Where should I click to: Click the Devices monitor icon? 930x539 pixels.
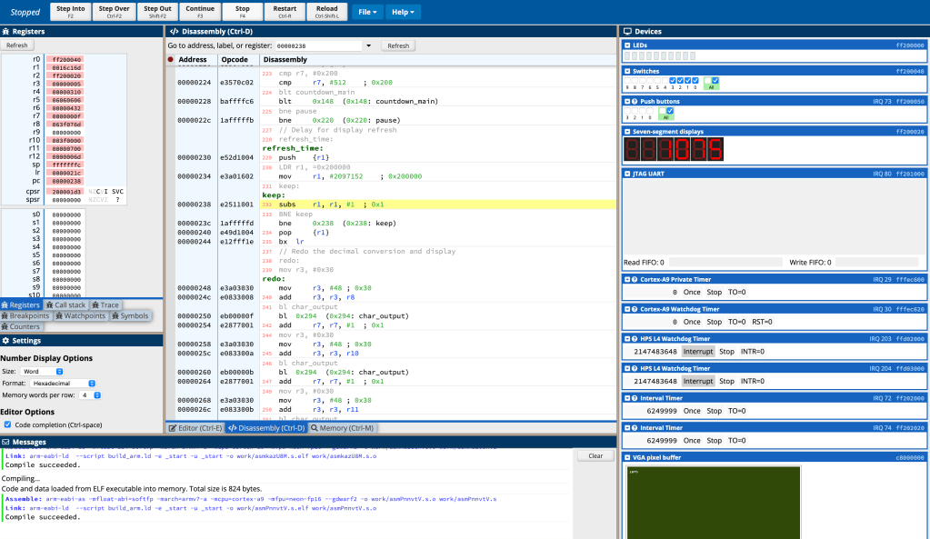click(x=627, y=31)
